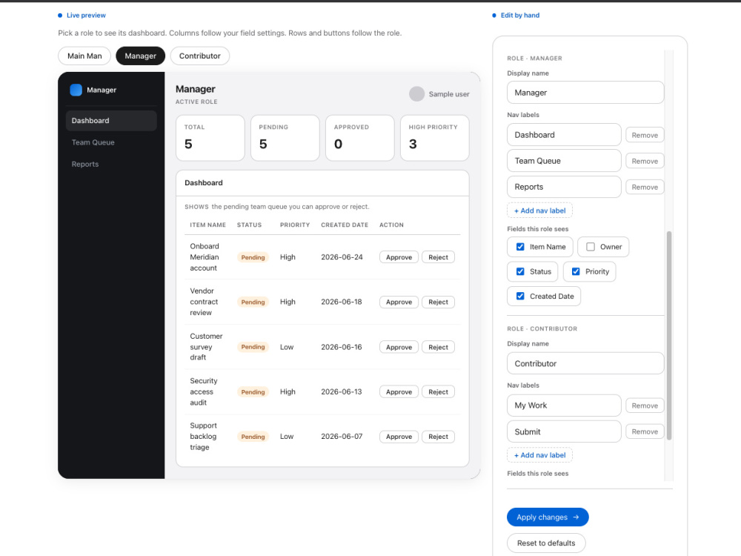Open Dashboard in the dark sidebar
The width and height of the screenshot is (741, 556).
click(x=111, y=121)
